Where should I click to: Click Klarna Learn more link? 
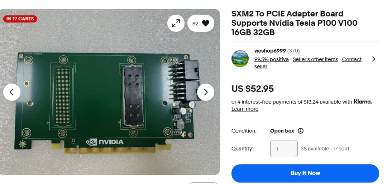pos(245,109)
